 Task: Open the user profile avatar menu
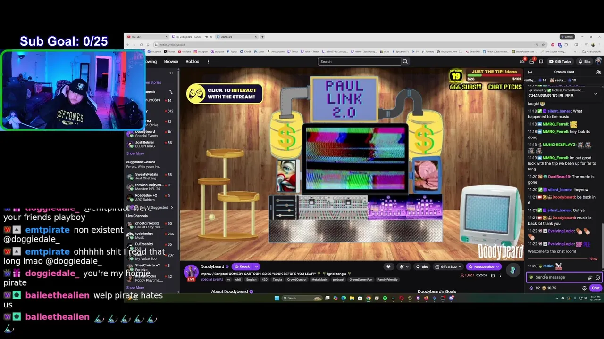[x=599, y=61]
